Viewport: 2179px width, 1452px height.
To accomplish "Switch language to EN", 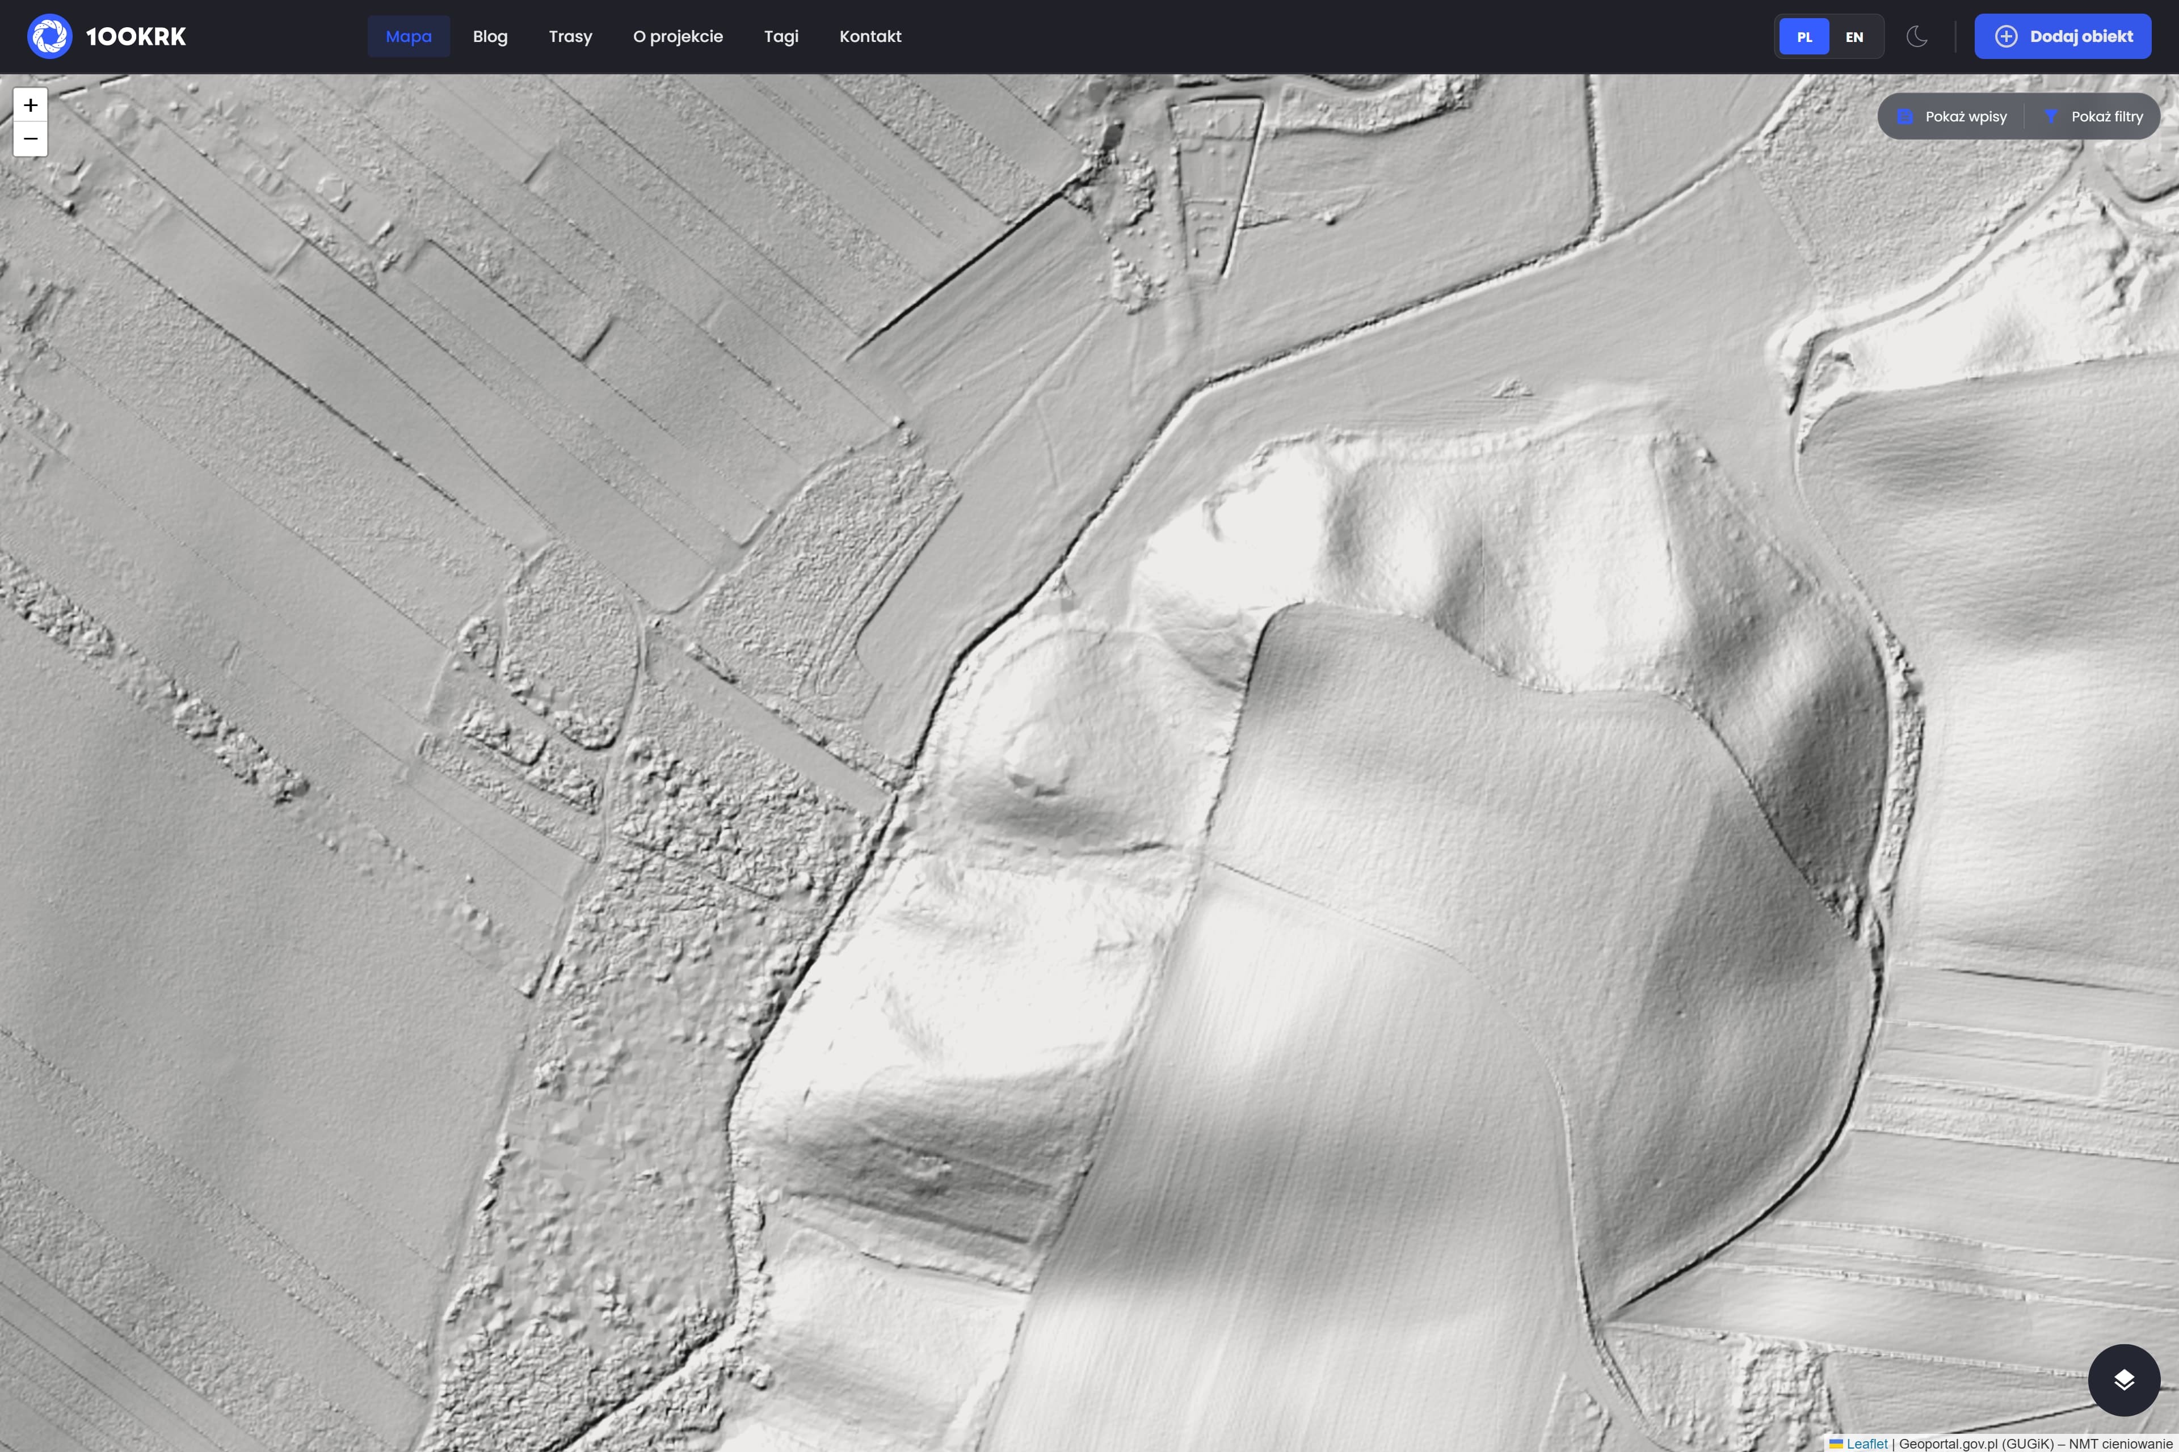I will [x=1854, y=37].
